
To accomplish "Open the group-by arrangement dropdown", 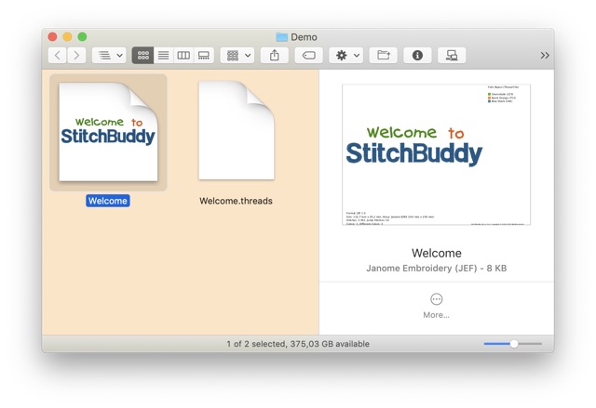I will click(x=237, y=56).
